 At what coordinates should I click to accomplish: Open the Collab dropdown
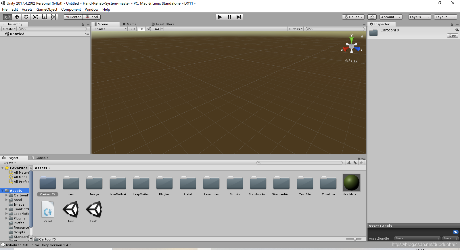(x=354, y=17)
